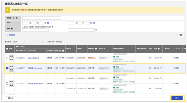Click help icon in 原本保存 column header
187x103 pixels.
click(x=96, y=48)
